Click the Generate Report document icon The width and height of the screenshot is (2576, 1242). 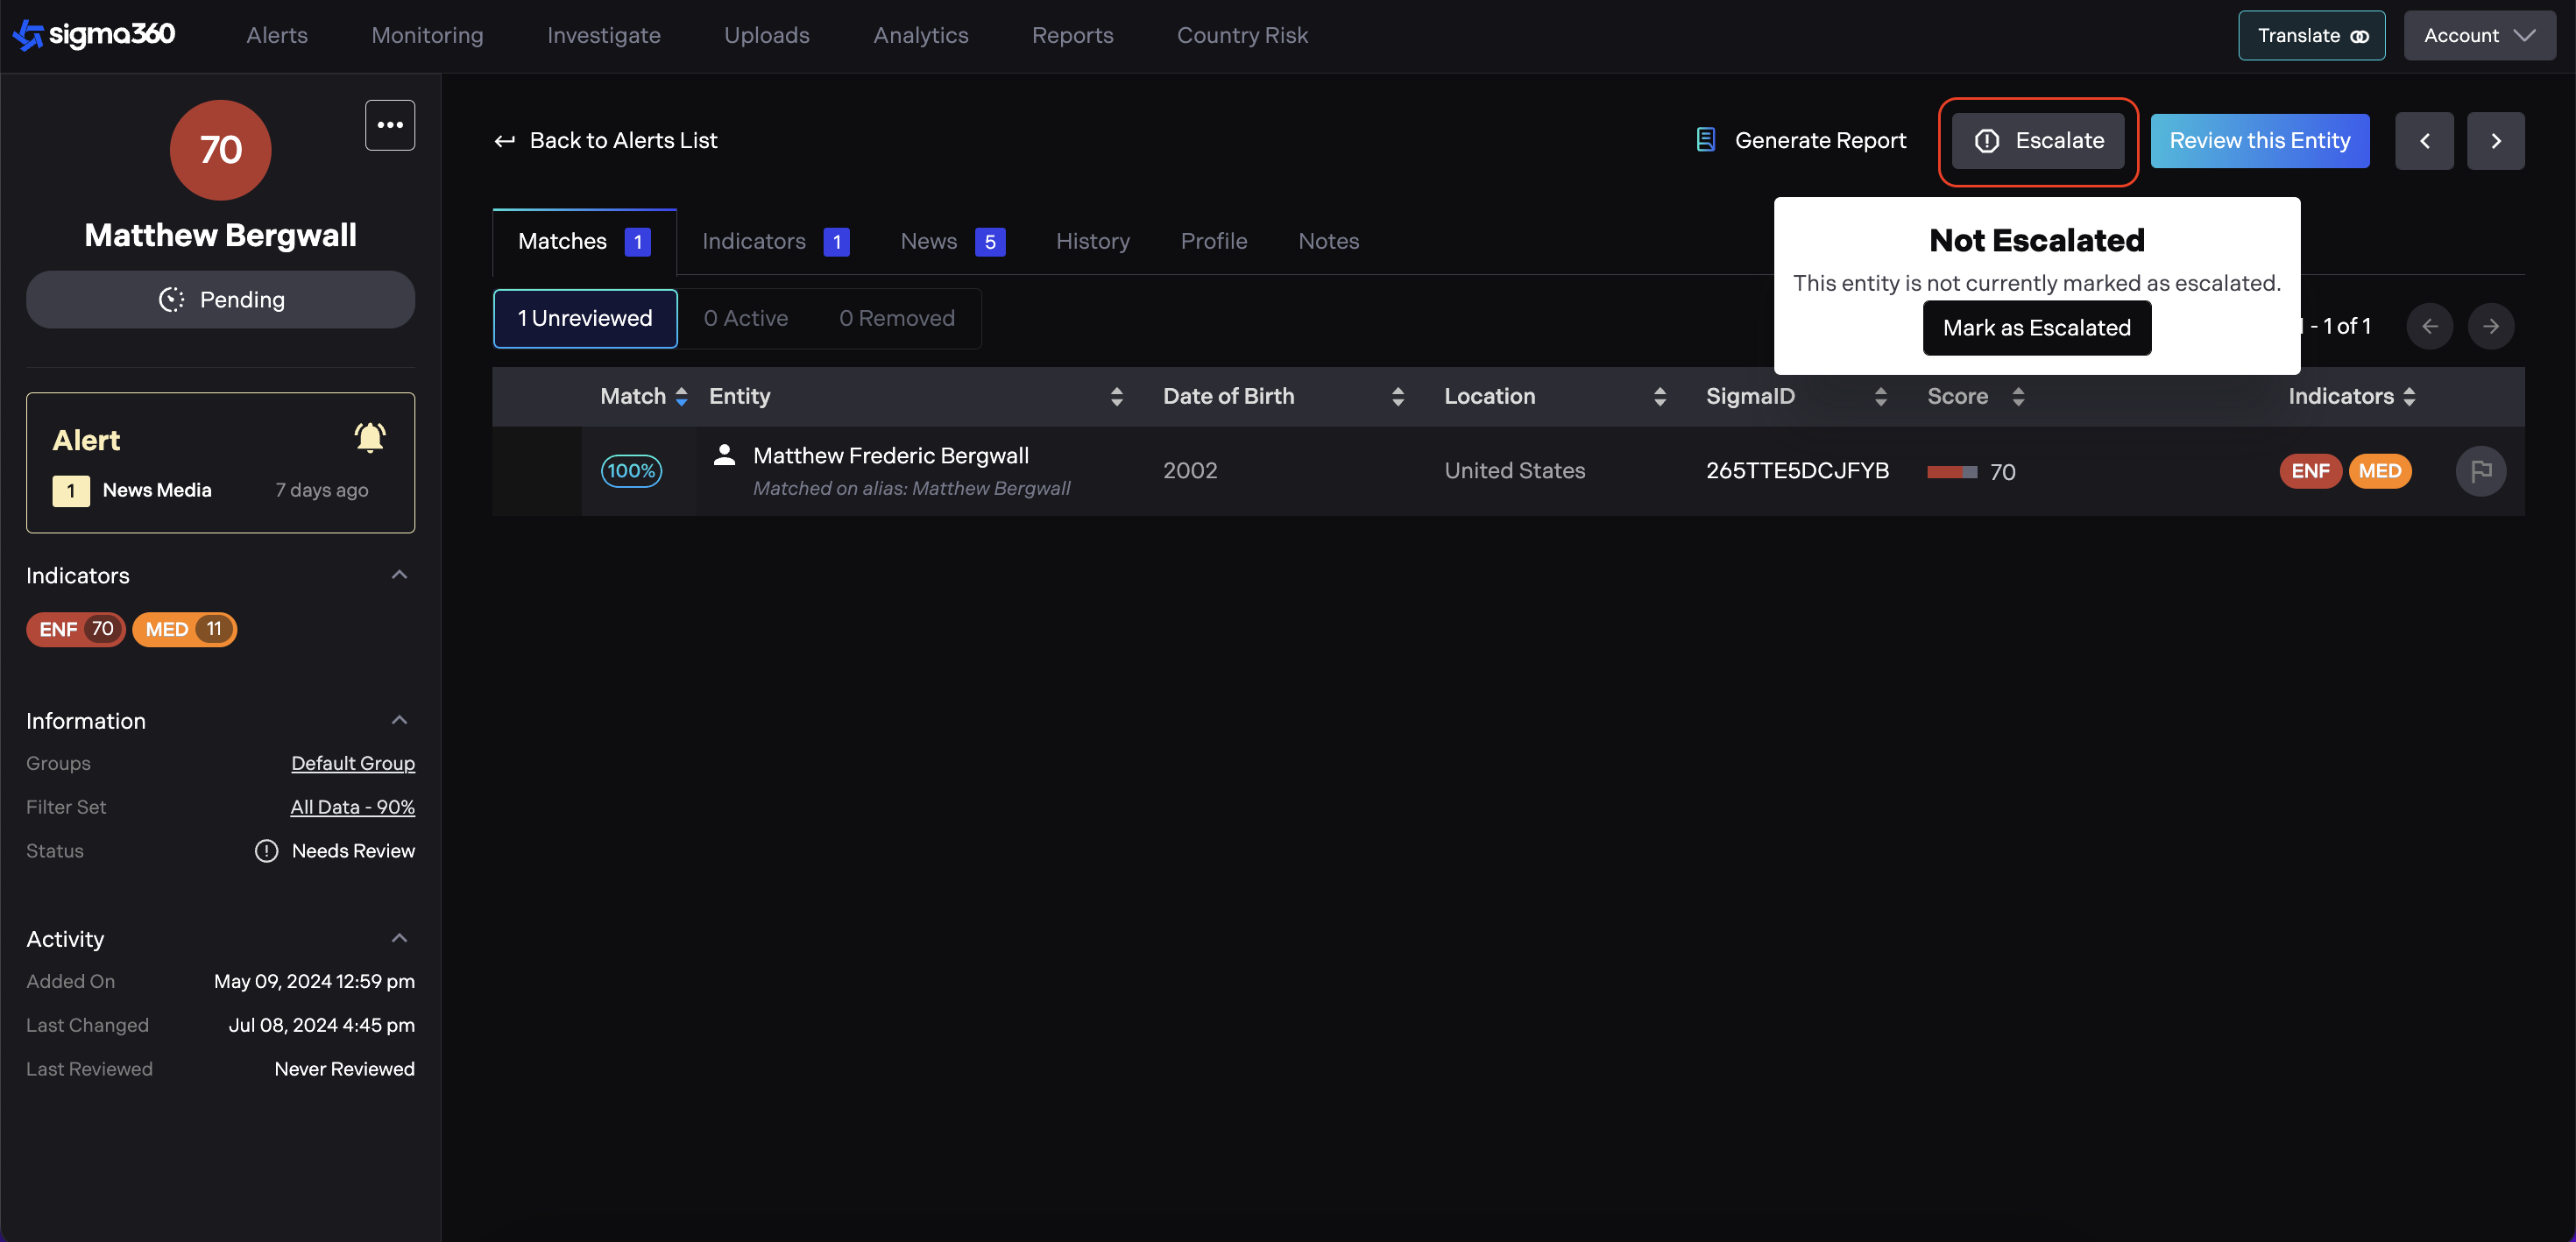[1706, 140]
